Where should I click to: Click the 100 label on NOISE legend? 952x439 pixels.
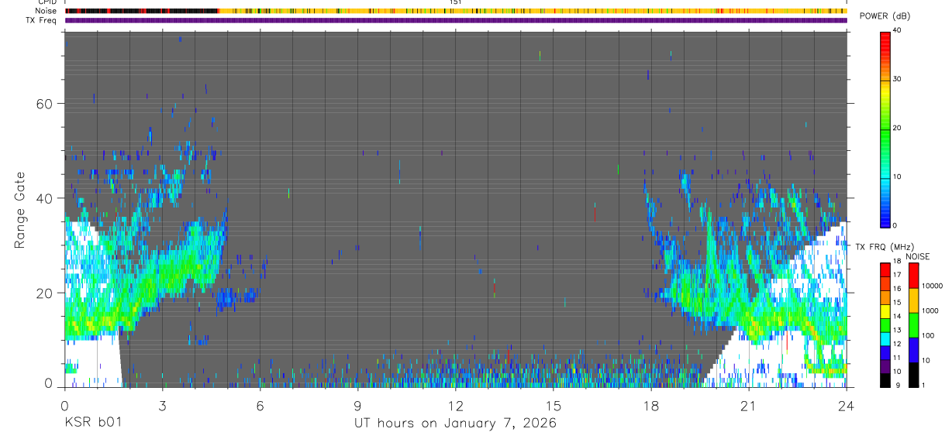(x=927, y=335)
